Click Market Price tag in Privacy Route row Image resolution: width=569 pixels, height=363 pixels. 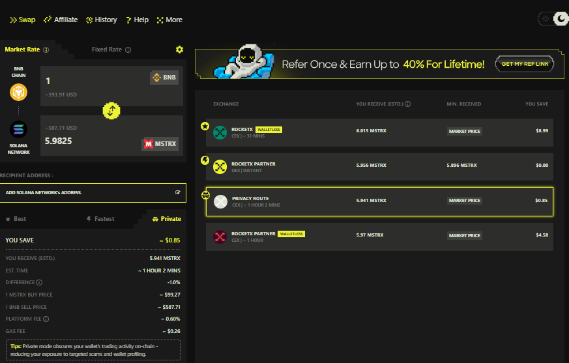[x=465, y=200]
